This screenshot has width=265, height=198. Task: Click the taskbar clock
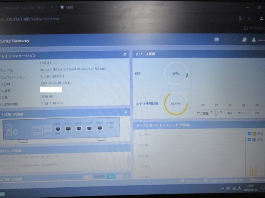tap(250, 188)
